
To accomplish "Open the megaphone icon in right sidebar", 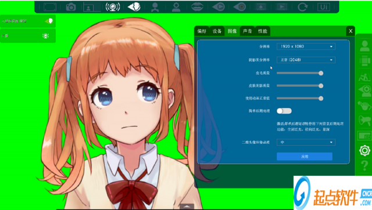I will click(364, 120).
